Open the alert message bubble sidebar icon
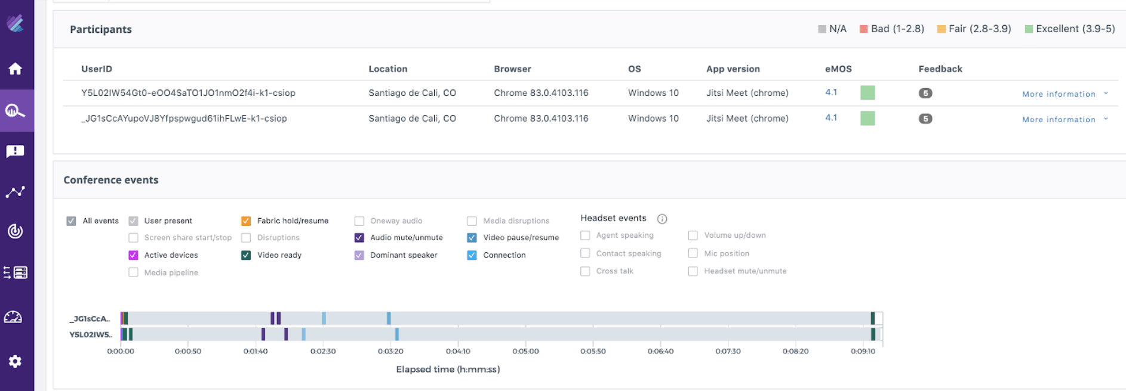The image size is (1126, 391). point(16,151)
